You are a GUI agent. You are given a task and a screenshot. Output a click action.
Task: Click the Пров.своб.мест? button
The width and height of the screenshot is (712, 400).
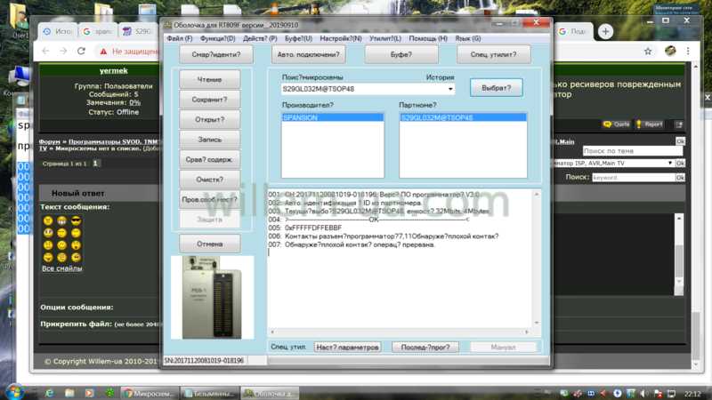209,199
